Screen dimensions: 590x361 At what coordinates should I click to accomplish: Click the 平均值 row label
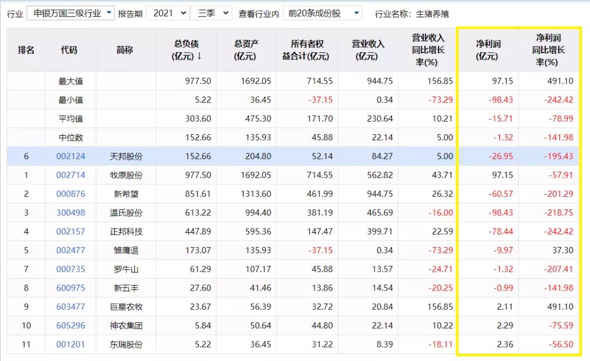point(70,119)
